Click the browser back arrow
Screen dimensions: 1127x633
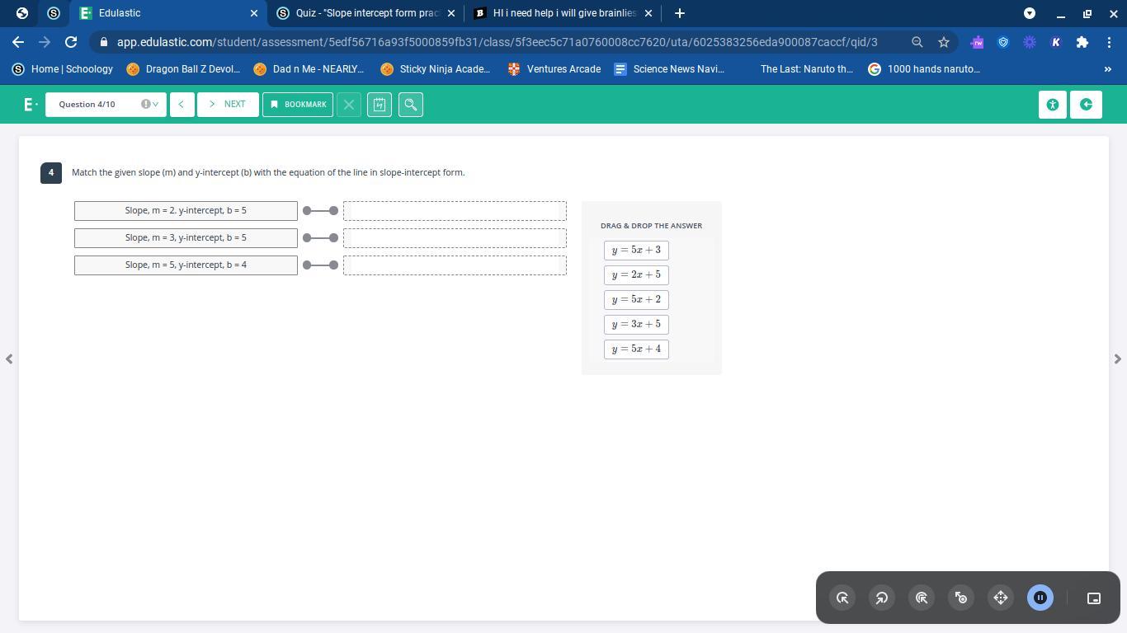tap(18, 42)
